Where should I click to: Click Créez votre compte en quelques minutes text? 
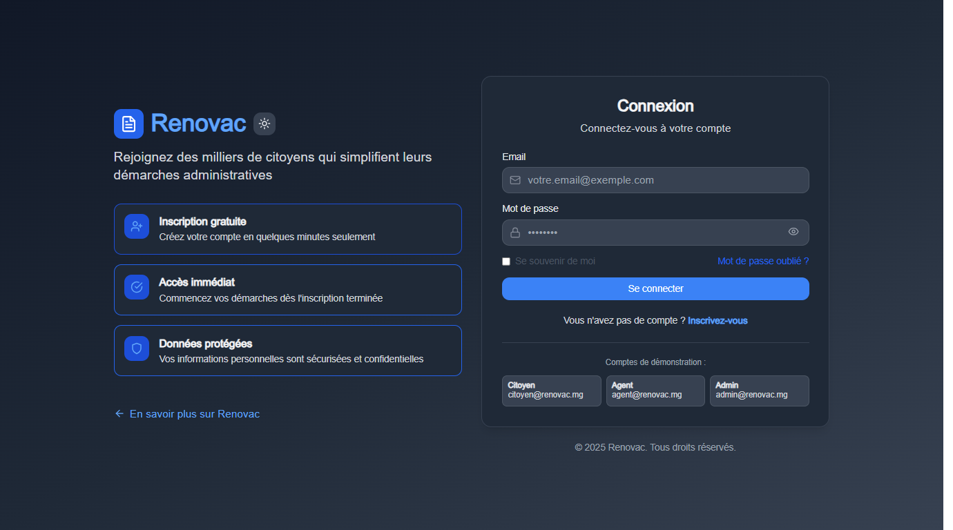267,237
